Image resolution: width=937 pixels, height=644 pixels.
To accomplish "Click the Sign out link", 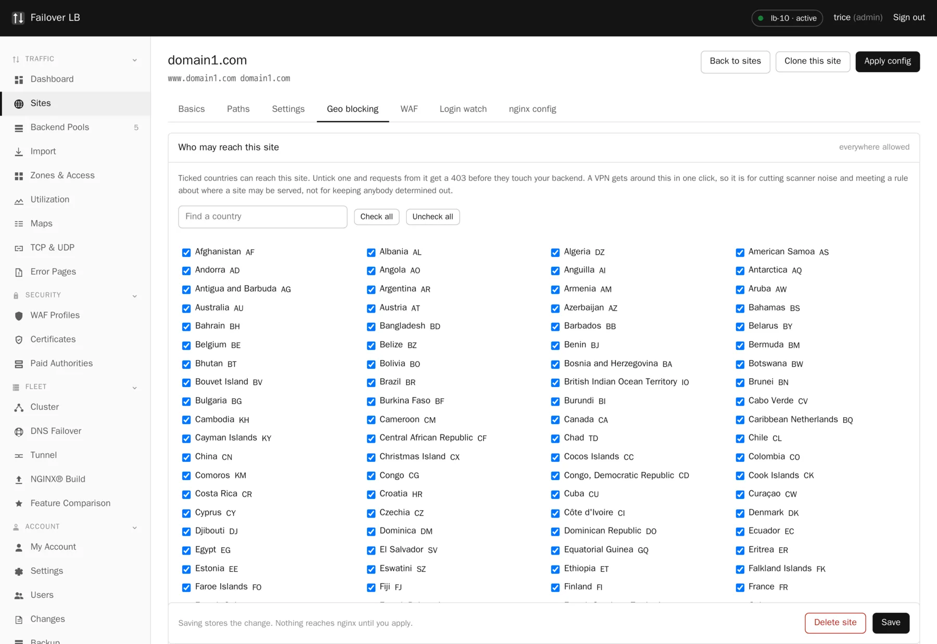I will 909,18.
